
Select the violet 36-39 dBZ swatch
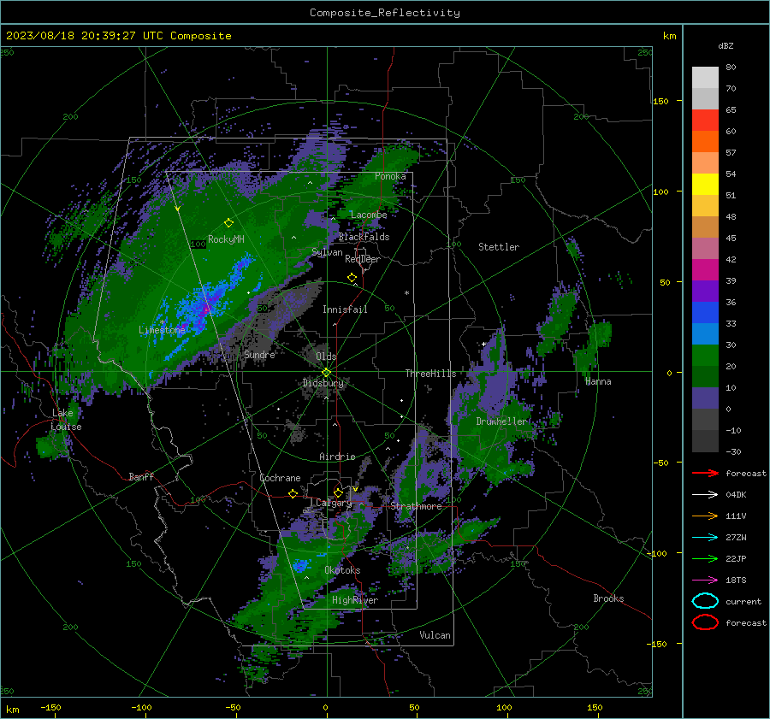coord(705,291)
